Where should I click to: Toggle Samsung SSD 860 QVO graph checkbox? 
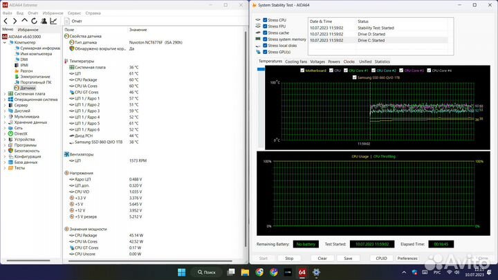point(354,77)
